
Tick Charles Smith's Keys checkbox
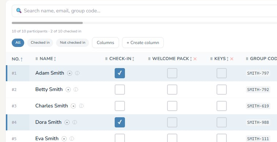click(222, 106)
